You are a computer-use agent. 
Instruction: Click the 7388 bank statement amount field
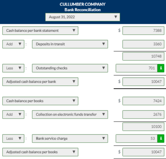pos(143,31)
